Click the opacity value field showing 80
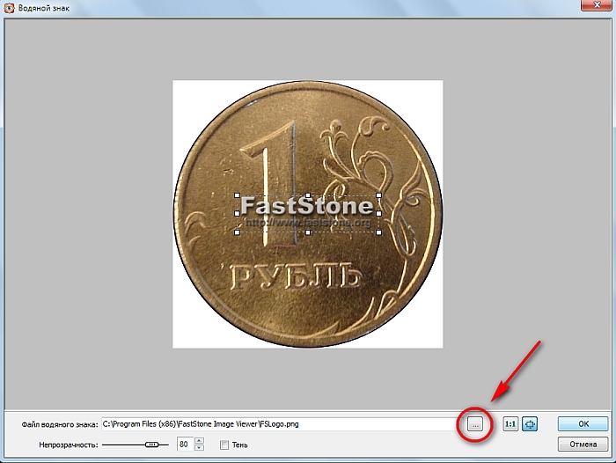616x463 pixels. tap(185, 445)
